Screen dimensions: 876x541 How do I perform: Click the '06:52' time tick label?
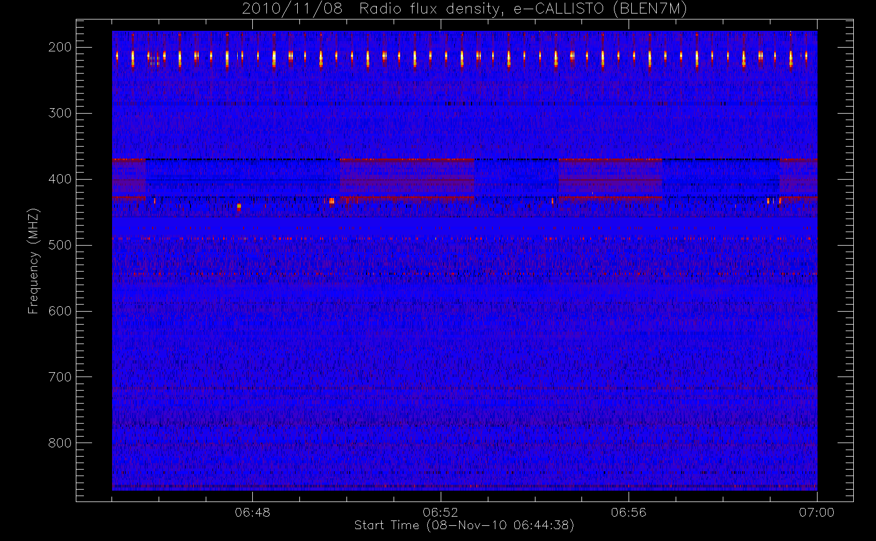(x=440, y=512)
